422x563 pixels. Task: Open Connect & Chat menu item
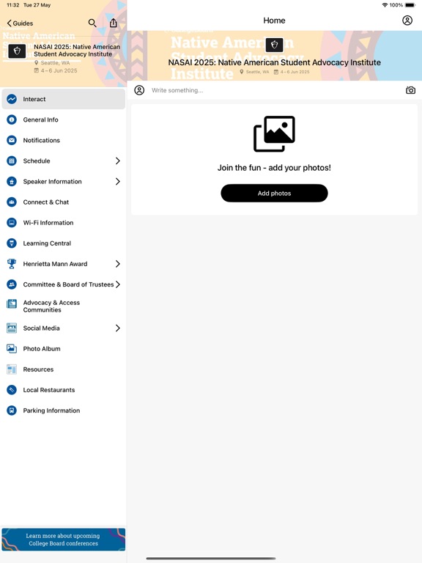tap(64, 202)
